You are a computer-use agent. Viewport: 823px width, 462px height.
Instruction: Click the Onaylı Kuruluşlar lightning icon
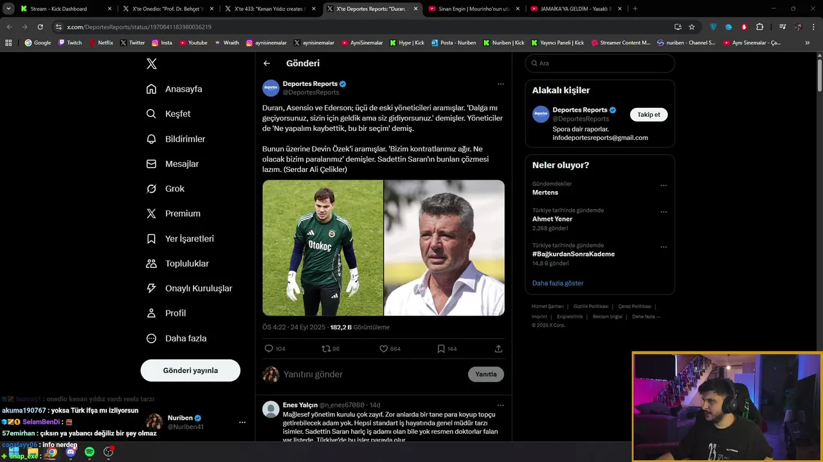(x=151, y=288)
